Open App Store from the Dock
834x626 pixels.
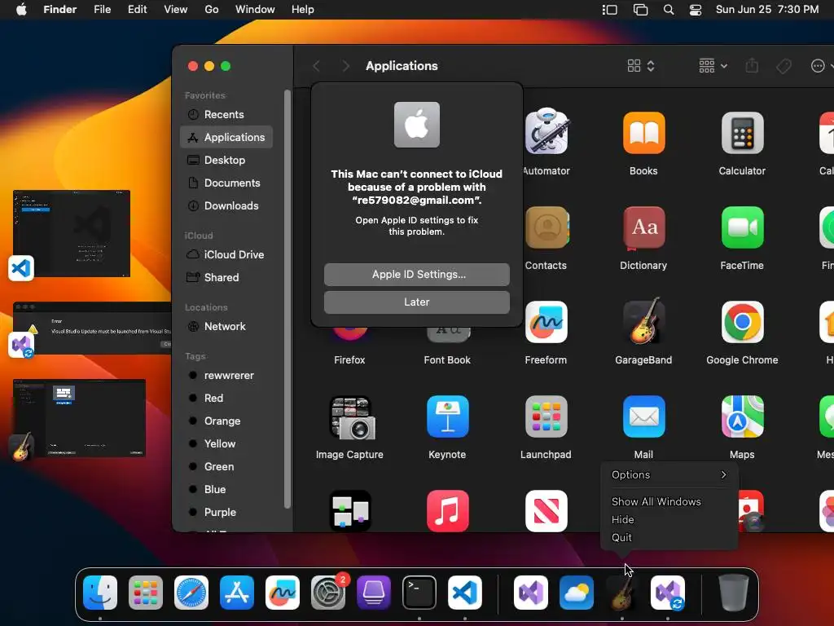237,593
